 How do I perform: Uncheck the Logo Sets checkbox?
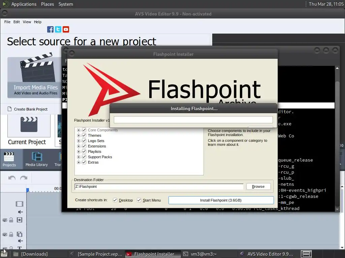[84, 141]
